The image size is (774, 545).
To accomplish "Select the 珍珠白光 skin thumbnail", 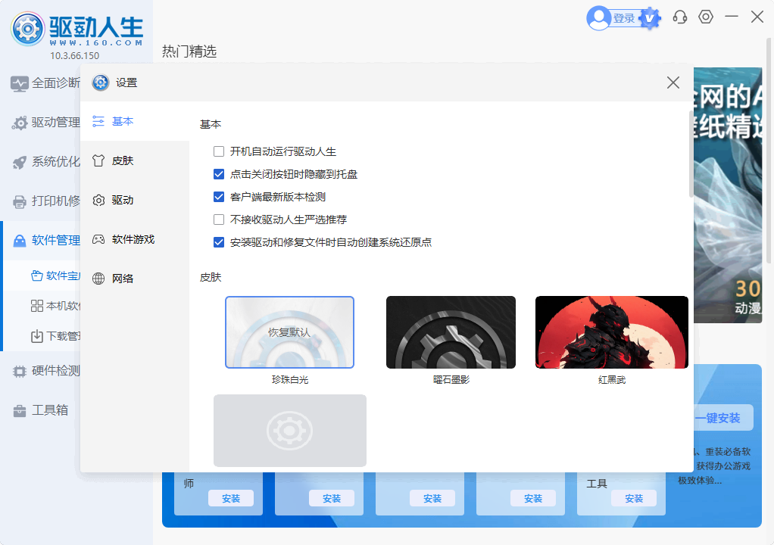I will click(290, 332).
